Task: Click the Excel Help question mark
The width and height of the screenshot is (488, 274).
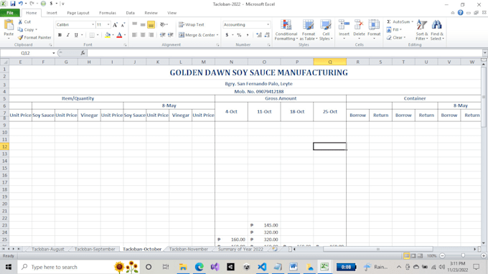Action: point(460,13)
